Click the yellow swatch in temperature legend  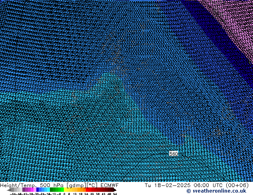[x=65, y=190]
